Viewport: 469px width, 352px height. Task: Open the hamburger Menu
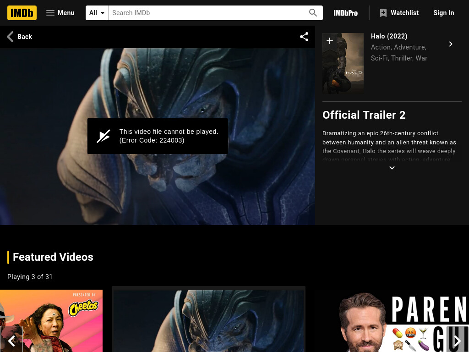coord(60,13)
